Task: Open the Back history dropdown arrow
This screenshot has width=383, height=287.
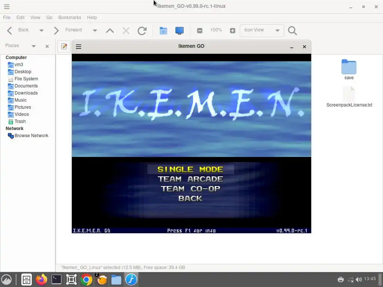Action: pyautogui.click(x=41, y=31)
